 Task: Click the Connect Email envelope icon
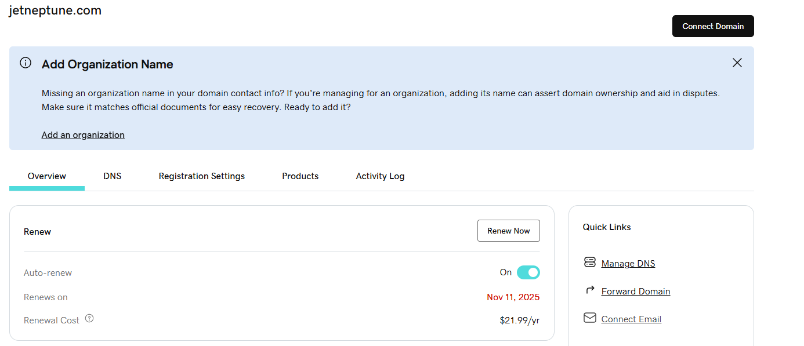(590, 318)
